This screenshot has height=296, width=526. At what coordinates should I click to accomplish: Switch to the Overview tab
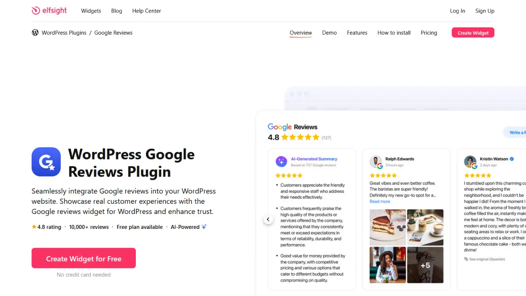point(301,33)
